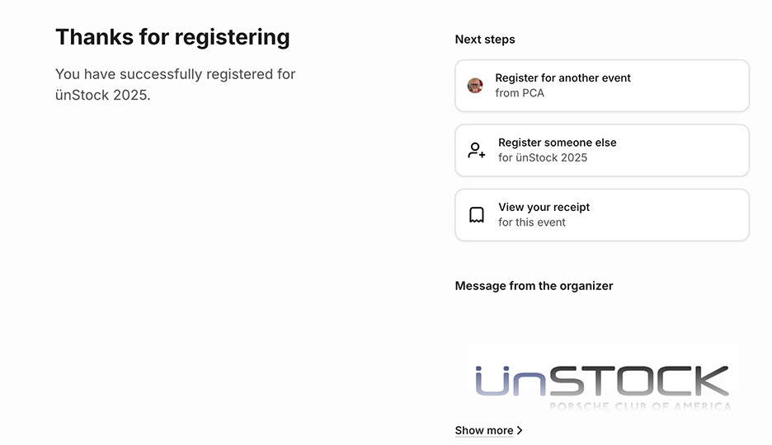This screenshot has width=772, height=445.
Task: Click the Next steps heading
Action: point(485,40)
